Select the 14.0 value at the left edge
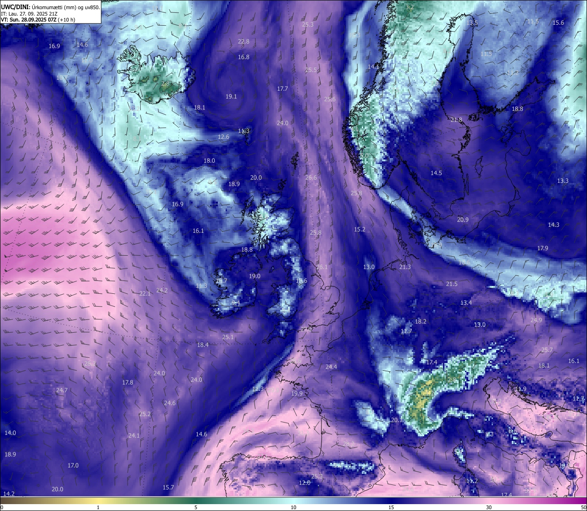The height and width of the screenshot is (511, 587). [10, 433]
